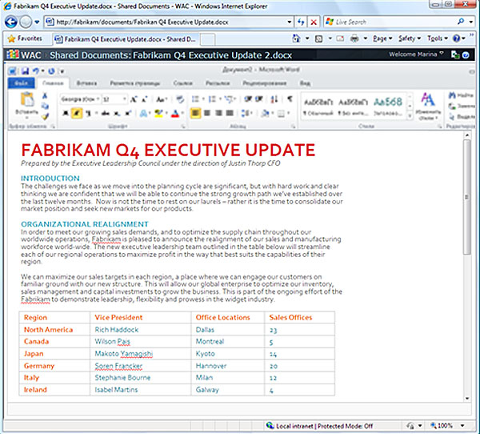Open the Internet Explorer Safety menu
This screenshot has height=434, width=480.
(410, 38)
